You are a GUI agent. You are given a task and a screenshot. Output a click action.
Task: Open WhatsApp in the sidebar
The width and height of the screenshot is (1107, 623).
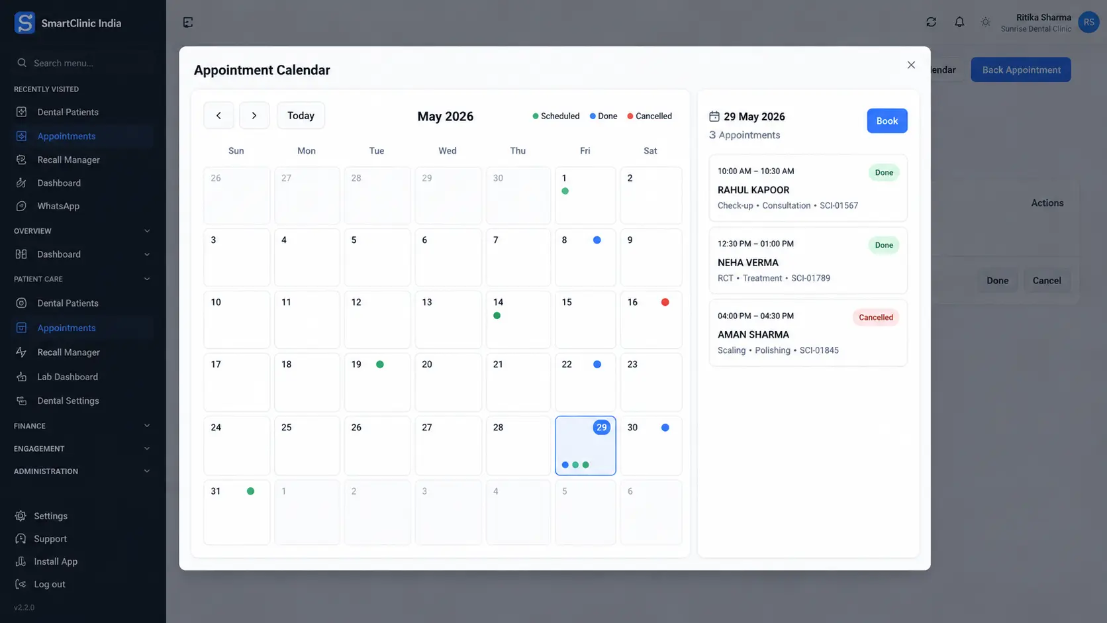[83, 206]
